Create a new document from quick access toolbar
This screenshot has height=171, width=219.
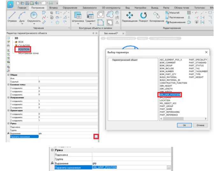pyautogui.click(x=18, y=3)
